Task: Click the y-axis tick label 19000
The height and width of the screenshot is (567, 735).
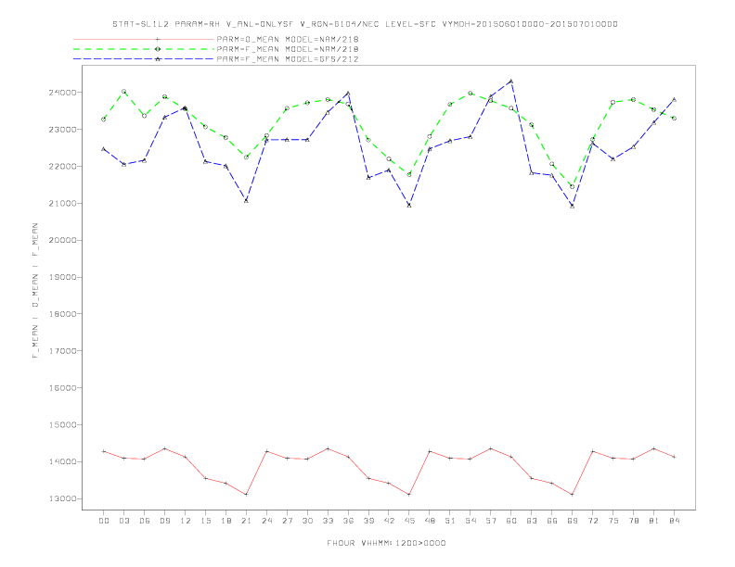Action: coord(62,277)
